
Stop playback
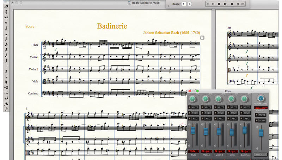[x=219, y=4]
